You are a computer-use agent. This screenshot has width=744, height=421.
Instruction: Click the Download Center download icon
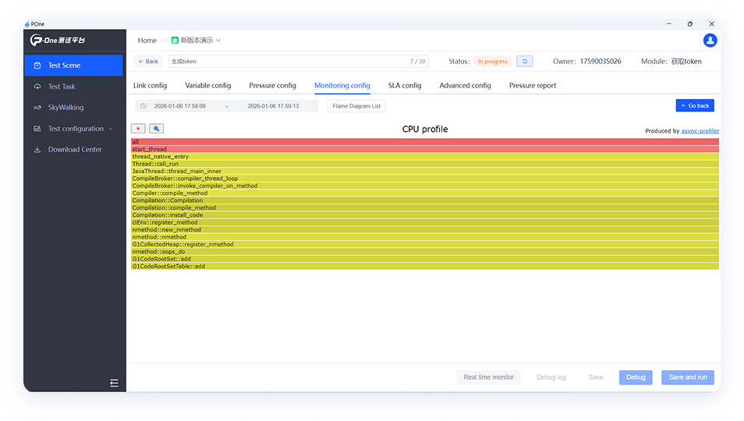point(37,150)
